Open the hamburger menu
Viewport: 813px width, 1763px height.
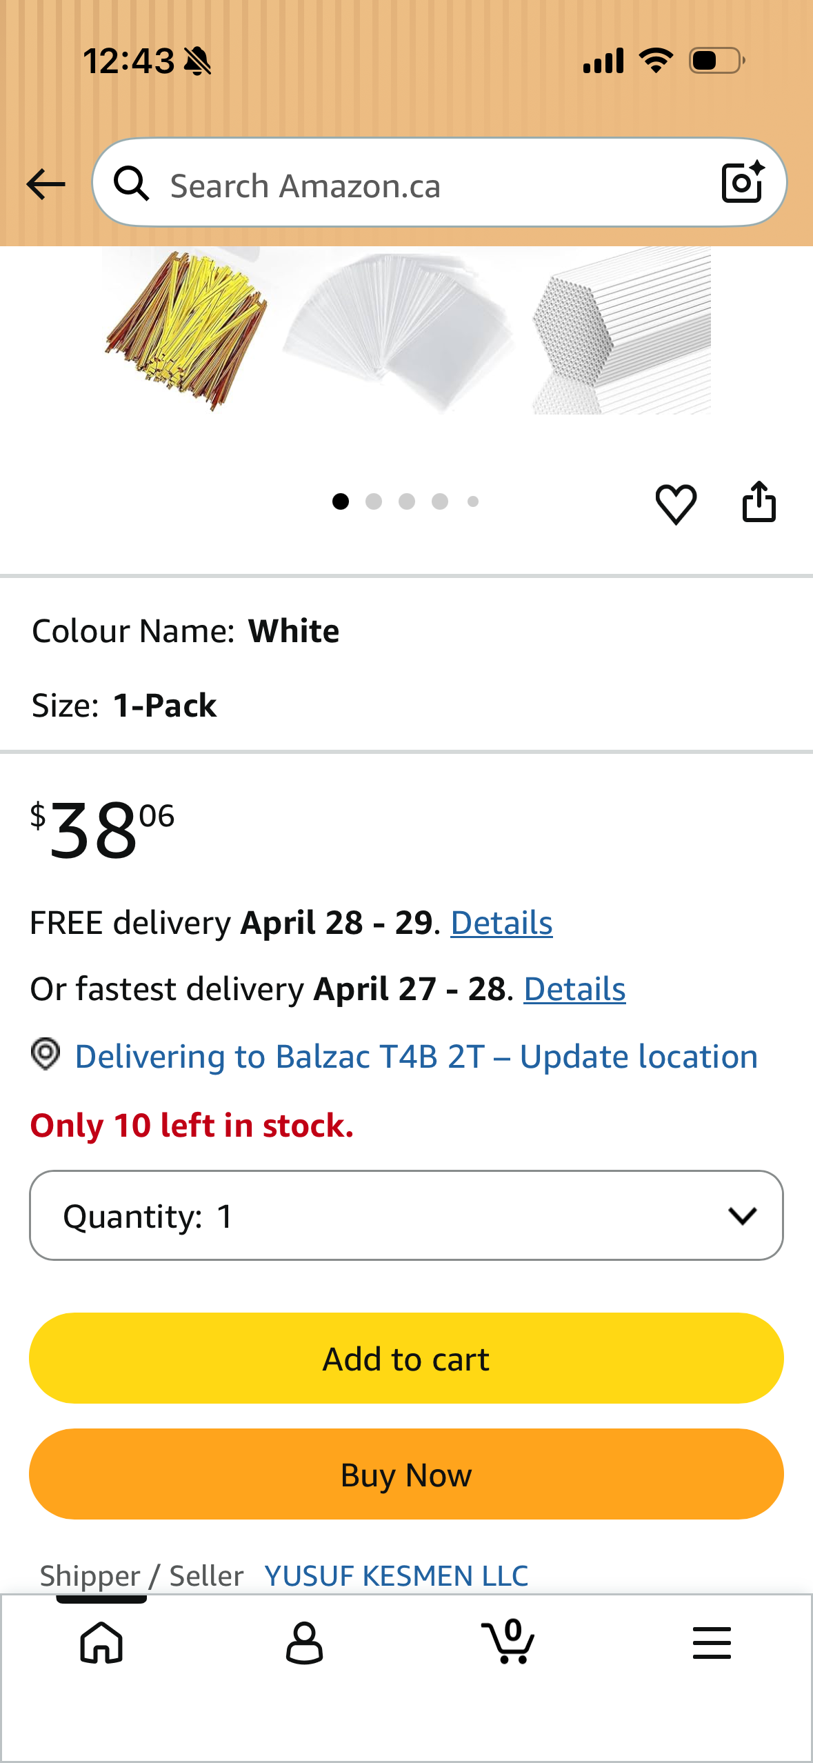coord(712,1642)
